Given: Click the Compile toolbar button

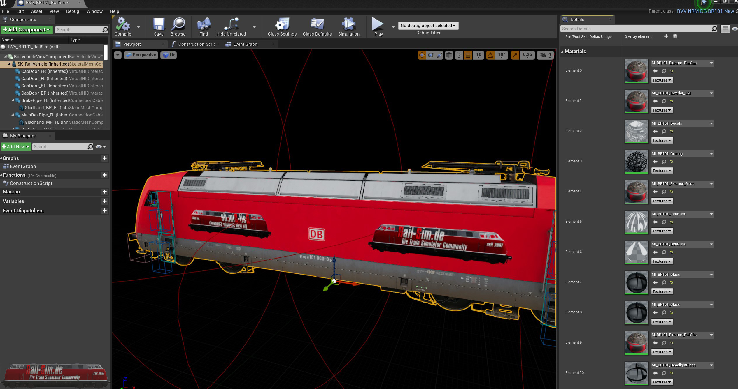Looking at the screenshot, I should point(123,26).
